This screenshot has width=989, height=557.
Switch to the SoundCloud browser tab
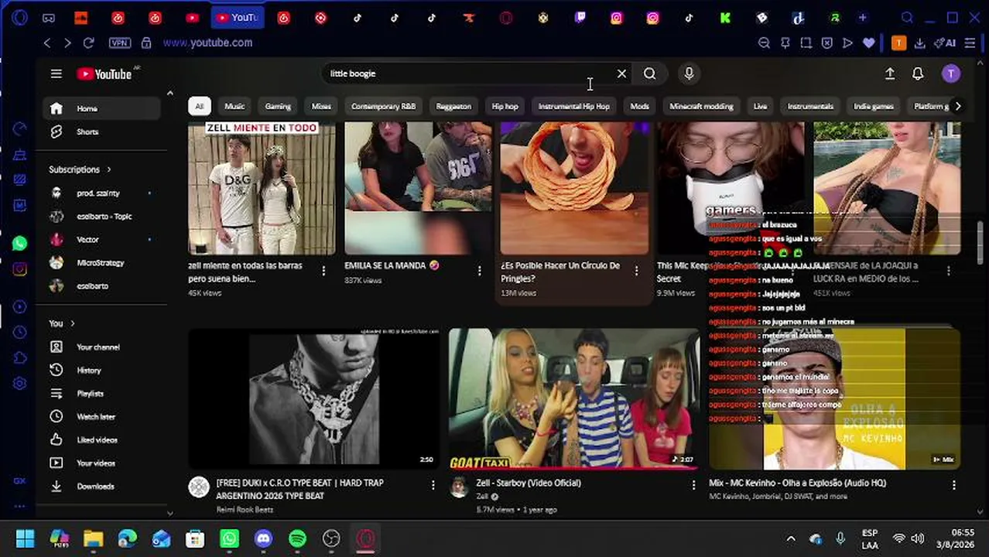coord(80,18)
